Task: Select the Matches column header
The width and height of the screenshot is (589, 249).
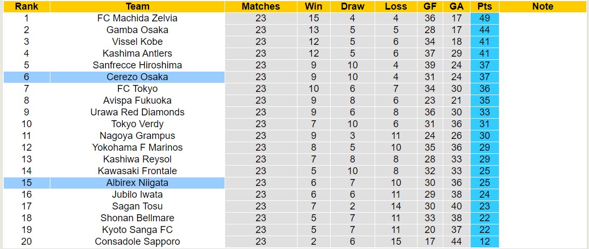Action: (260, 6)
